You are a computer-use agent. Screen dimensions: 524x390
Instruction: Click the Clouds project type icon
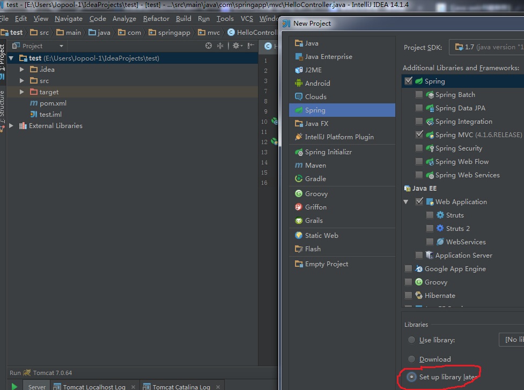[x=298, y=96]
